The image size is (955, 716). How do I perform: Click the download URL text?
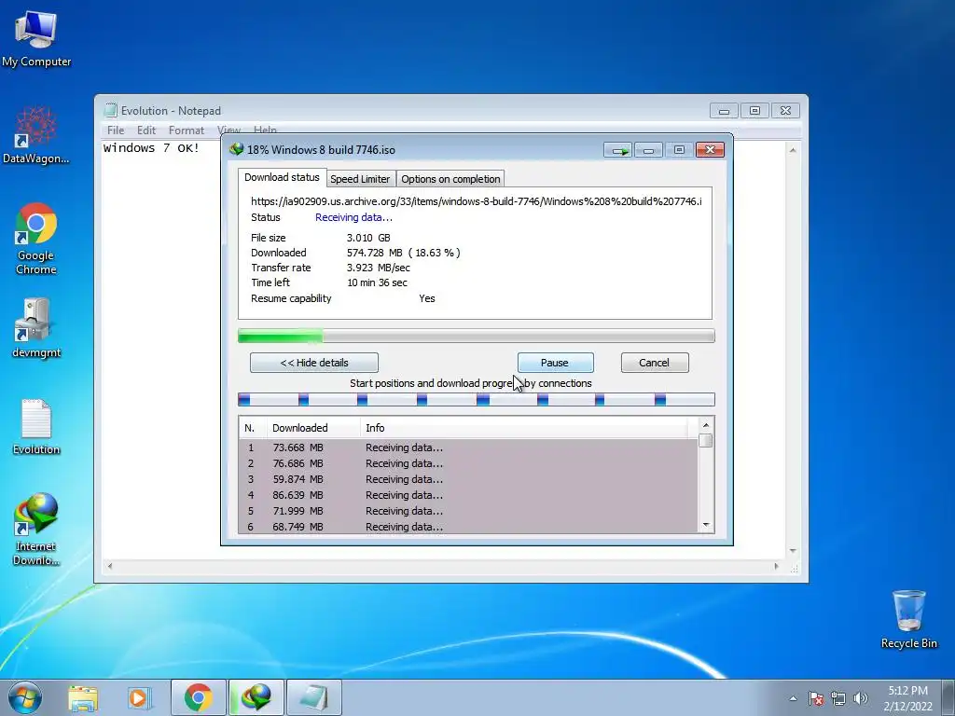tap(477, 201)
